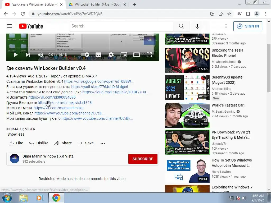The image size is (271, 203).
Task: Open YouTube settings three-dot menu
Action: coord(226,26)
